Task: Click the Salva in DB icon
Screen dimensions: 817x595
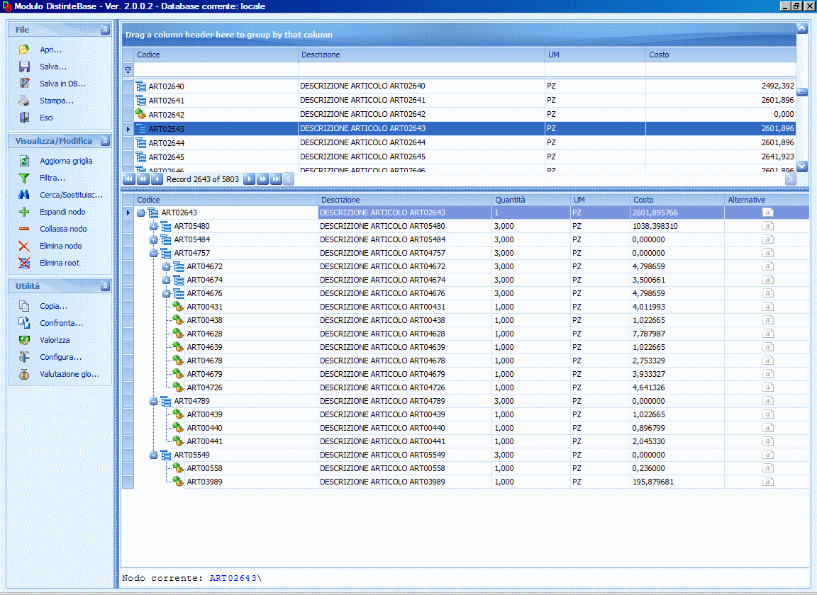Action: [x=24, y=84]
